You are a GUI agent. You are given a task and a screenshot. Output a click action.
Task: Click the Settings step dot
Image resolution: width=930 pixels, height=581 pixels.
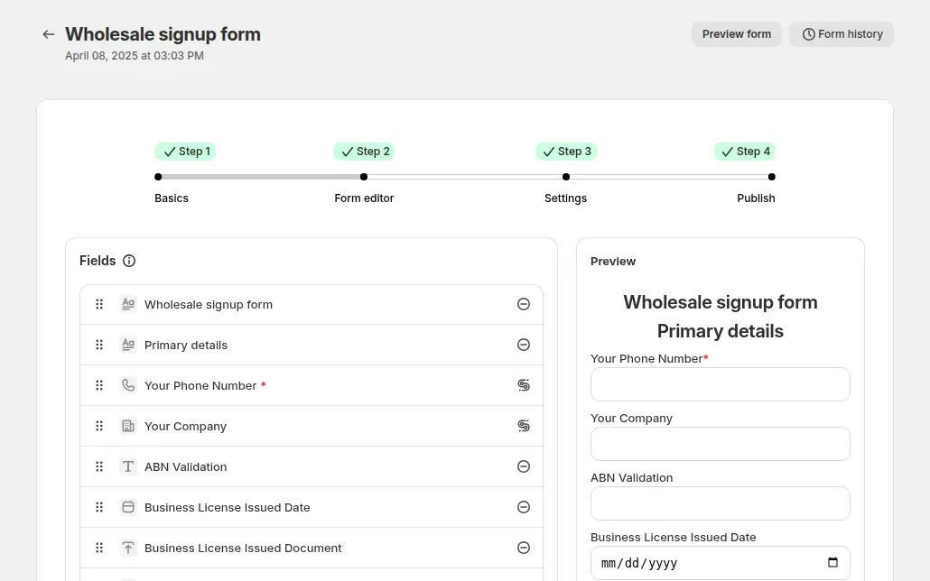click(566, 177)
